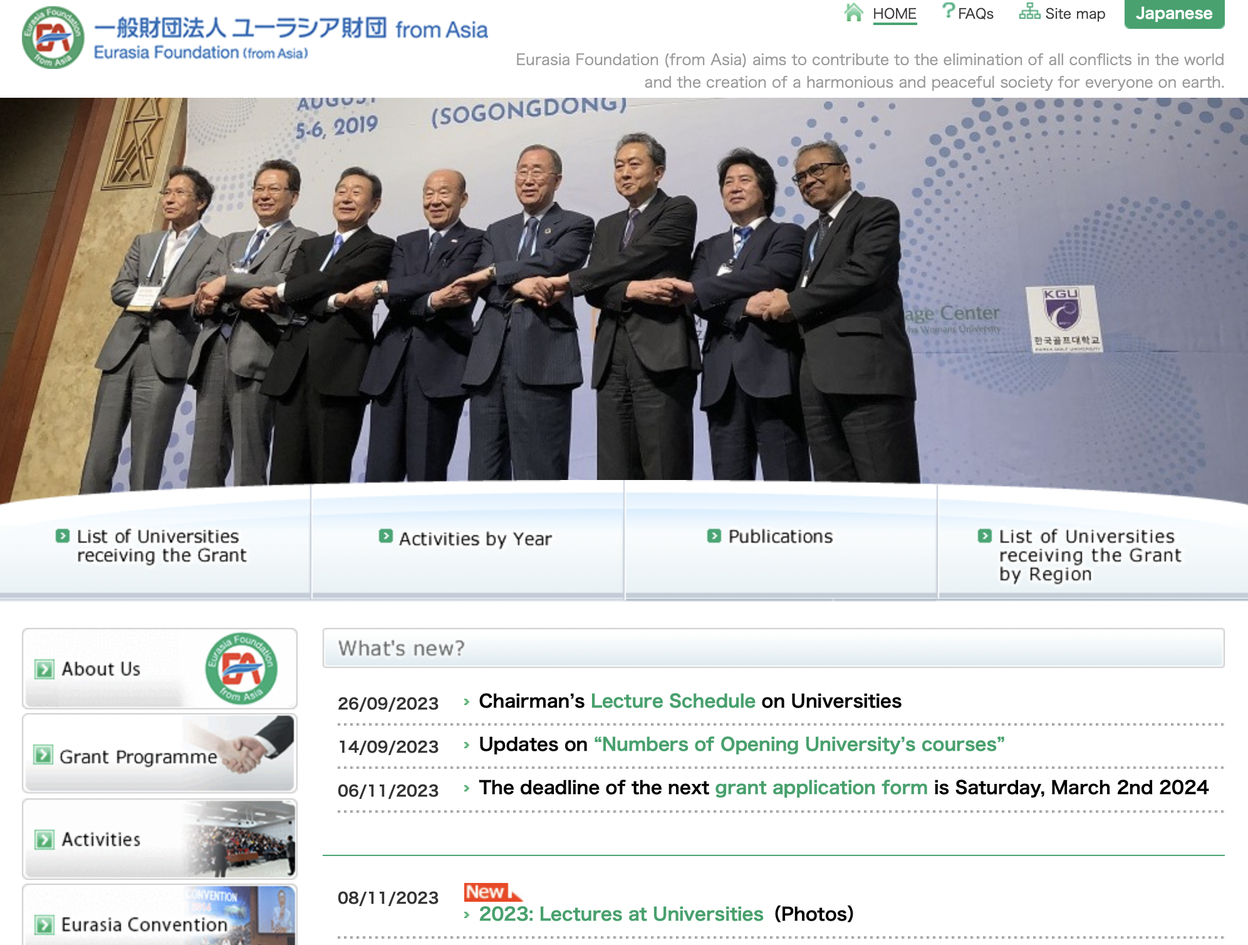
Task: Switch language with the Japanese button
Action: (1174, 14)
